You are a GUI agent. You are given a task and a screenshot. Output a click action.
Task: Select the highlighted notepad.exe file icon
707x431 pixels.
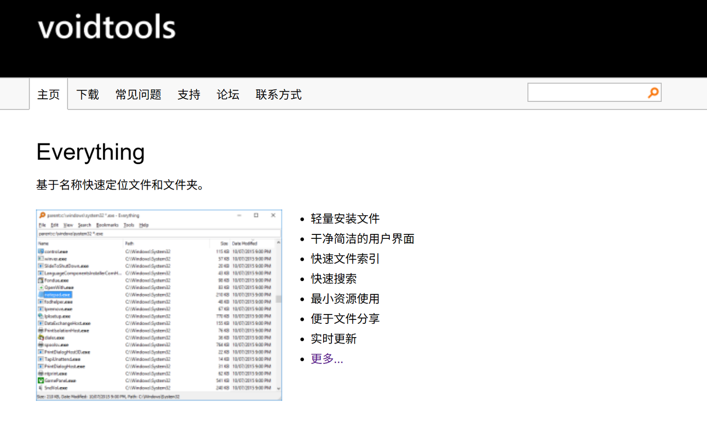coord(42,294)
